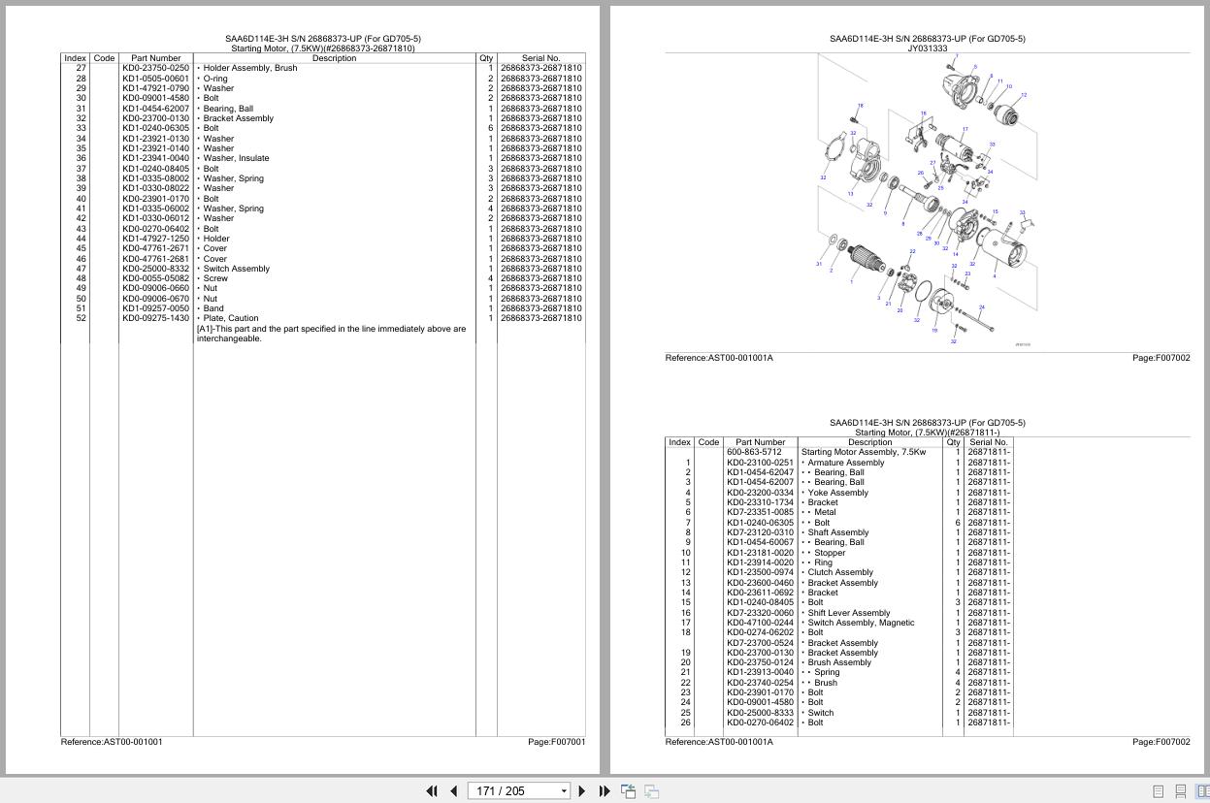Select 'Holder' description in left table
The width and height of the screenshot is (1210, 803).
coord(216,239)
